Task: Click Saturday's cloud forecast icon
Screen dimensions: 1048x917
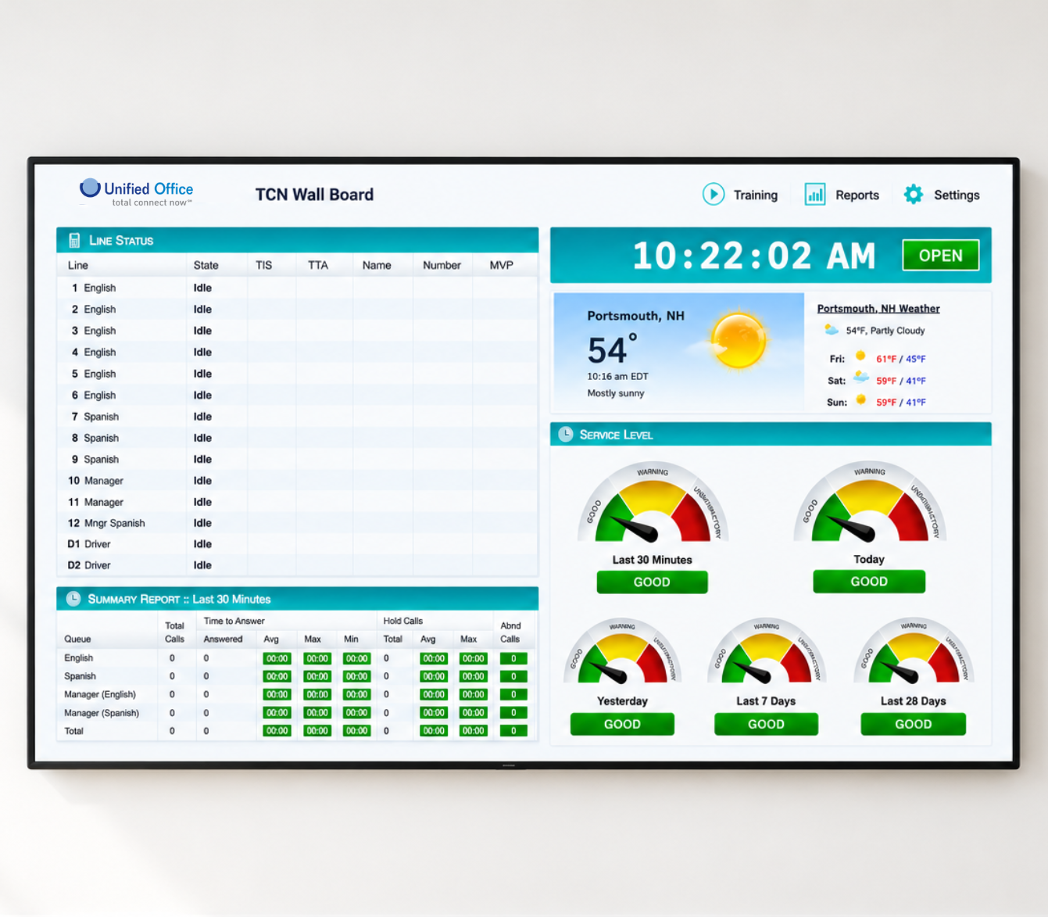Action: (861, 378)
